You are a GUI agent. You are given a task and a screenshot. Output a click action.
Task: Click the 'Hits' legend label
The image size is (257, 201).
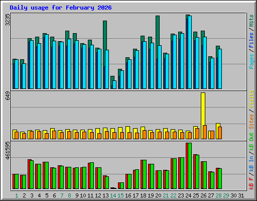click(251, 21)
